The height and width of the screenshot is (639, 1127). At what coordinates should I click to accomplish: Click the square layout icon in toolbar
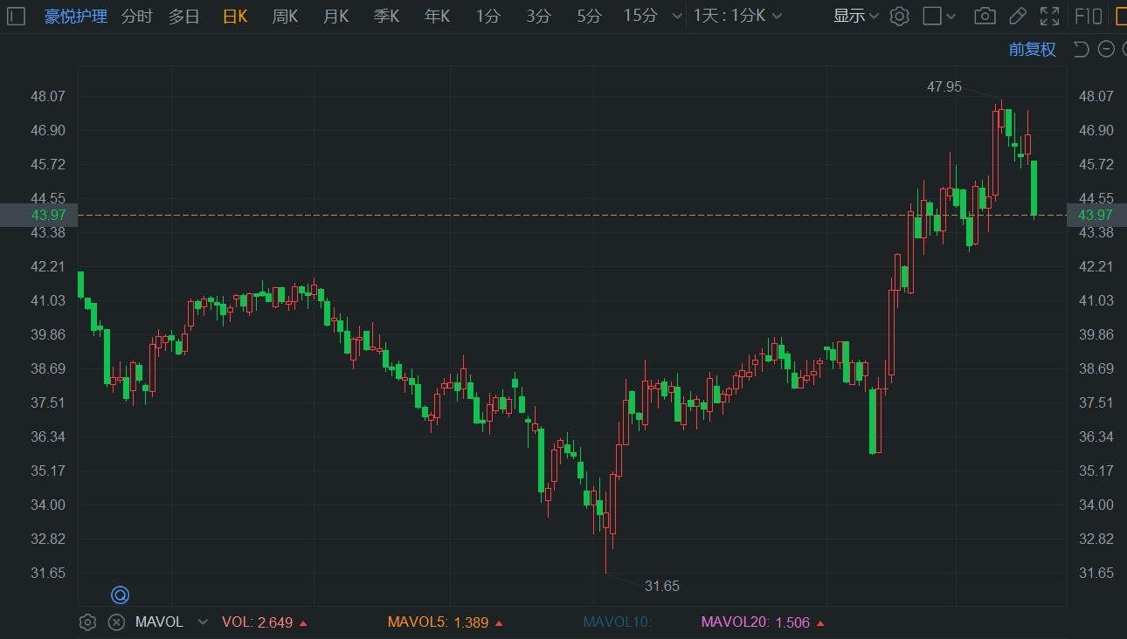[x=932, y=16]
